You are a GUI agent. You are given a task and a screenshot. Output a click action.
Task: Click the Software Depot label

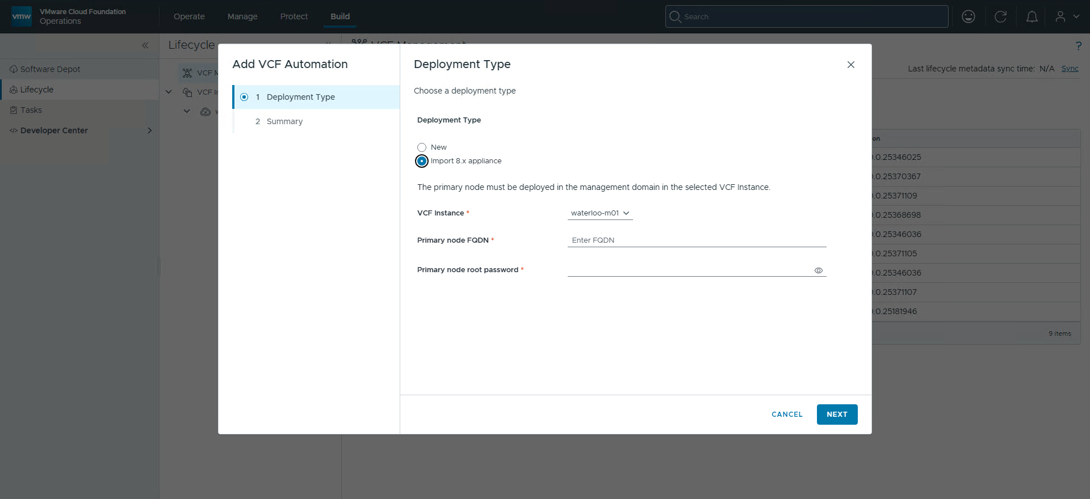51,69
